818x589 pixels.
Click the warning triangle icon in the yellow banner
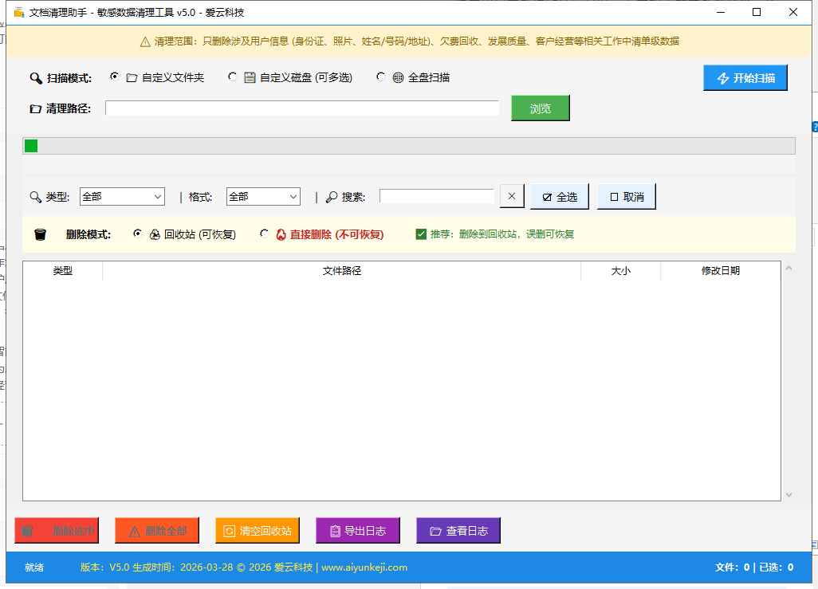point(146,41)
